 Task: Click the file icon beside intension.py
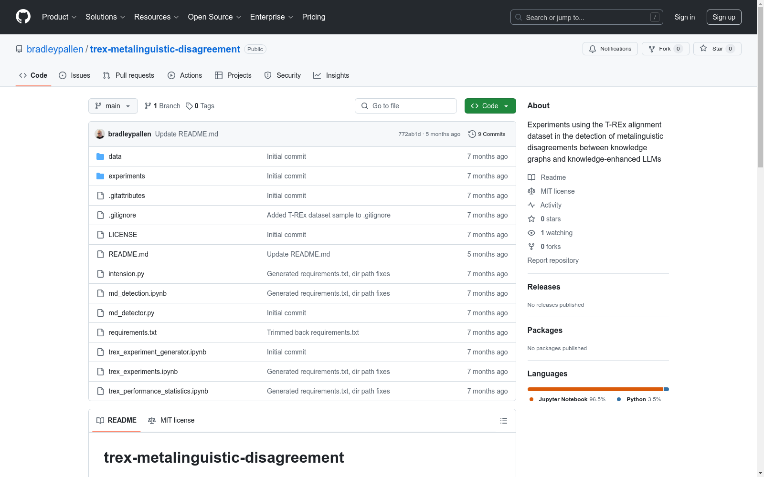[100, 274]
